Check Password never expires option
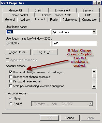This screenshot has height=123, width=102. (x=11, y=81)
